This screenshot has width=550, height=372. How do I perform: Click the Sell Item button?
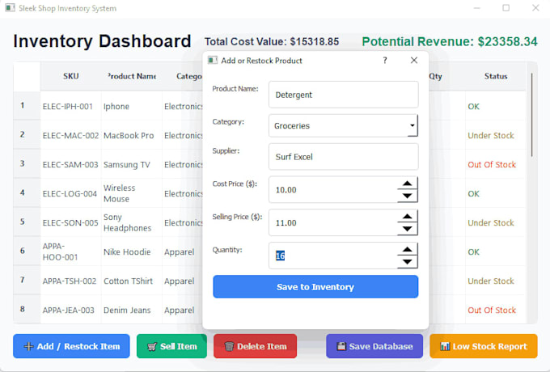[171, 346]
